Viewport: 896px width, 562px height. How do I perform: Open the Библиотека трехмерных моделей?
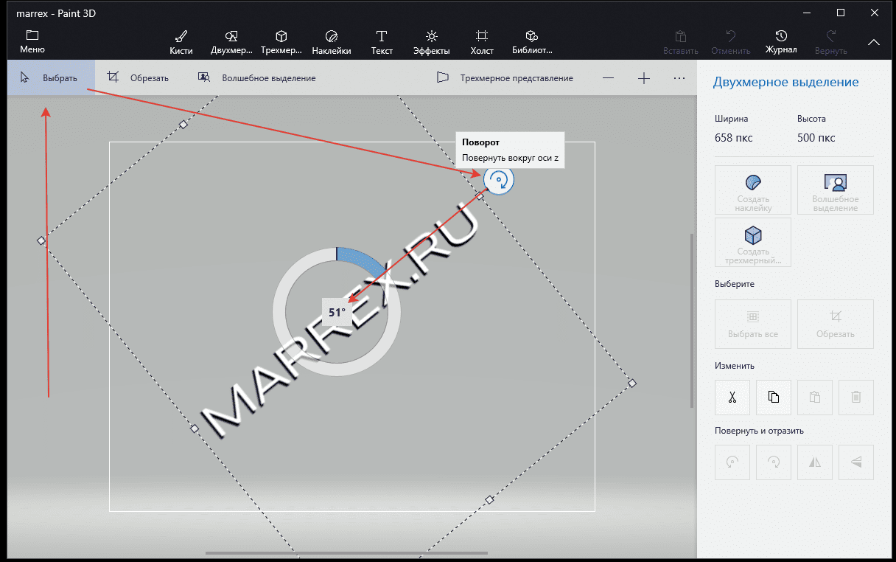(x=532, y=43)
